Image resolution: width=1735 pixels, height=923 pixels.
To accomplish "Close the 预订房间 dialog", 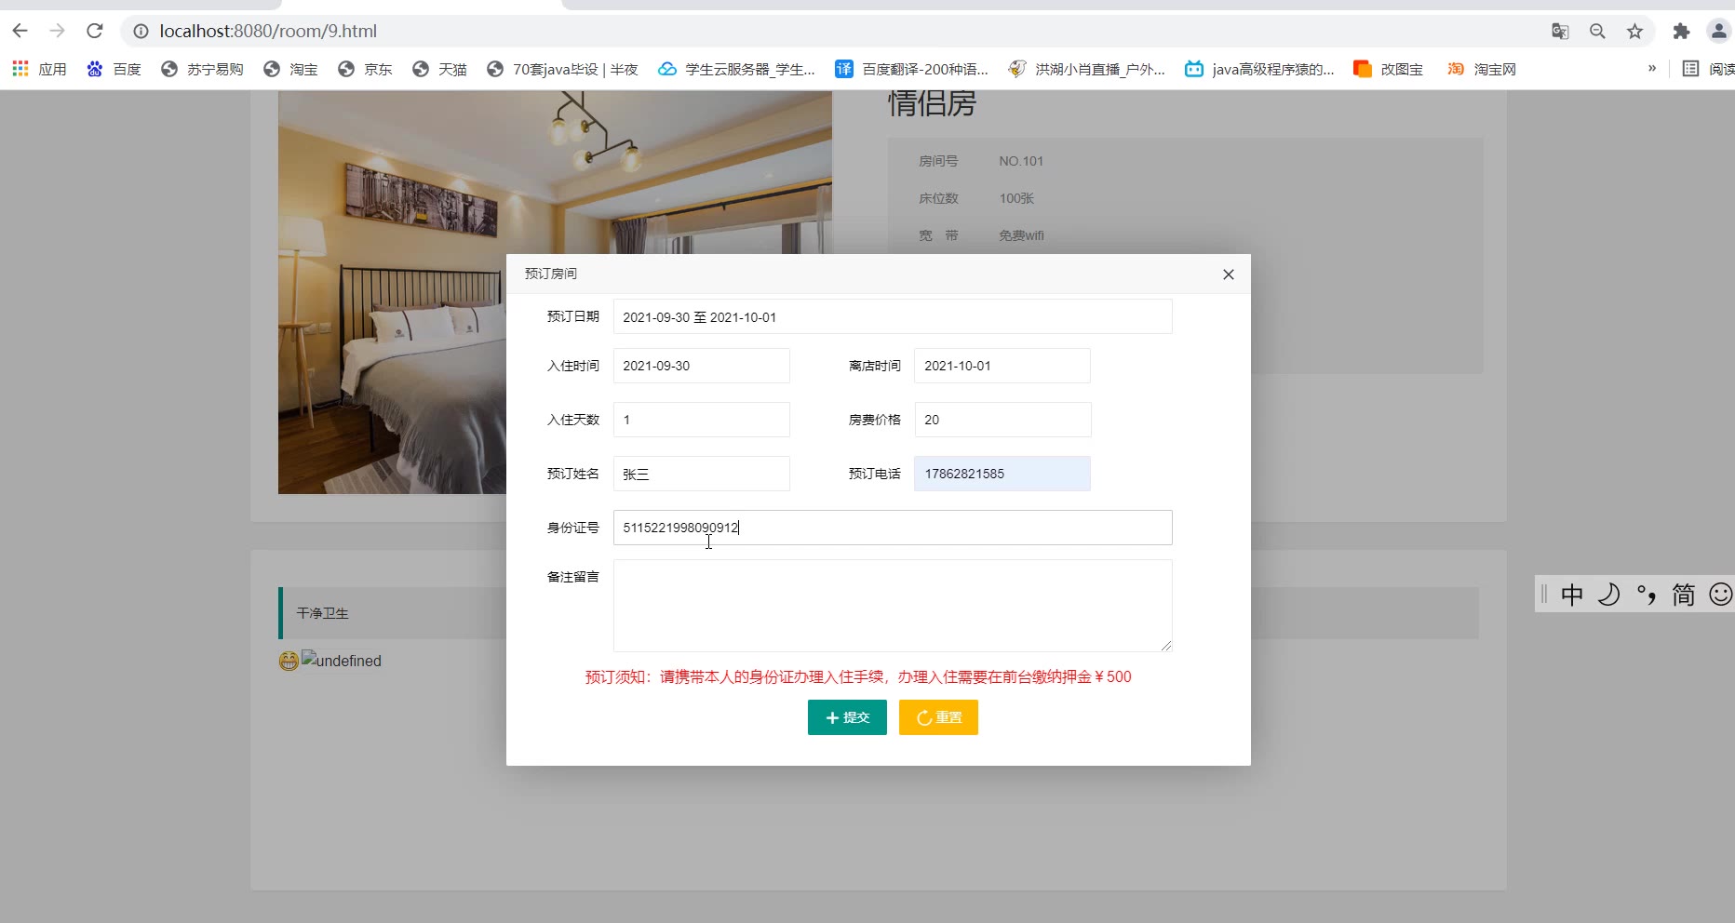I will click(x=1229, y=274).
